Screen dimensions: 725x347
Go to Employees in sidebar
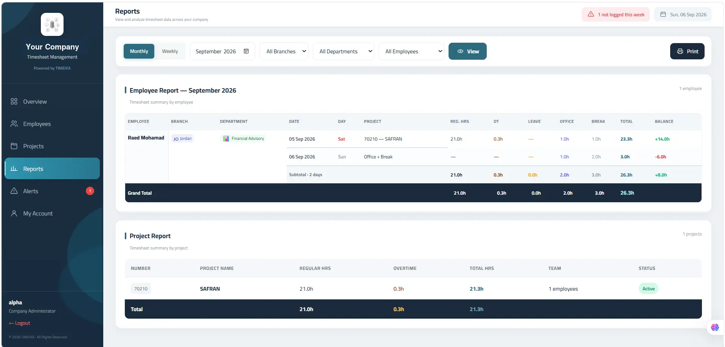(x=52, y=124)
